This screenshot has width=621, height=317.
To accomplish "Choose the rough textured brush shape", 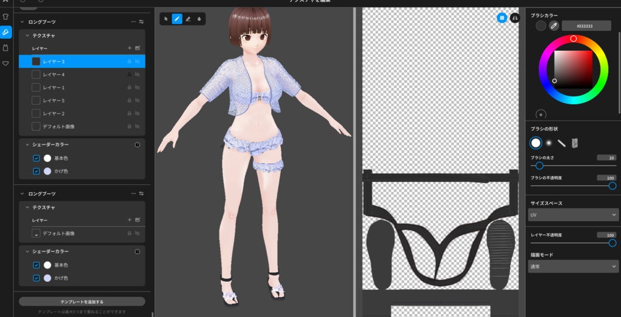I will [x=574, y=143].
